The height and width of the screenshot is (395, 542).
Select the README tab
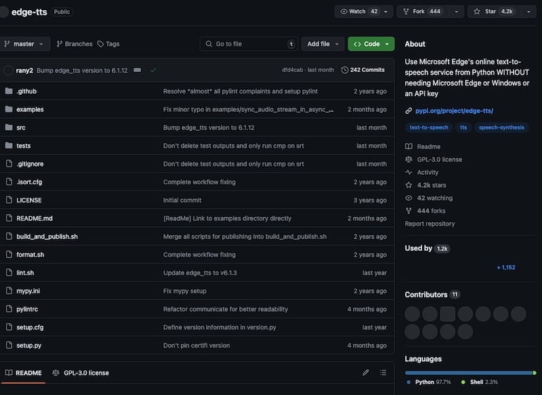(x=24, y=373)
